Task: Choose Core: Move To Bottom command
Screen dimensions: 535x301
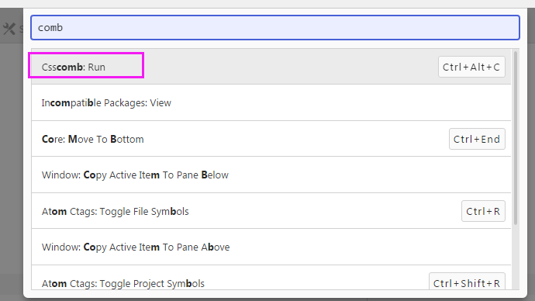Action: pos(271,139)
